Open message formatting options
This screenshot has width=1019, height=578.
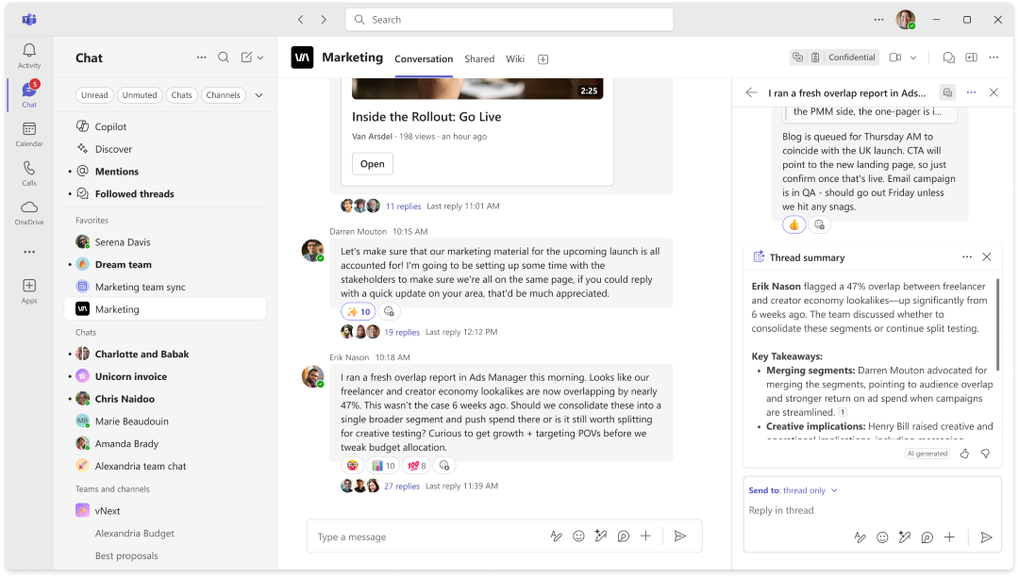(x=556, y=536)
